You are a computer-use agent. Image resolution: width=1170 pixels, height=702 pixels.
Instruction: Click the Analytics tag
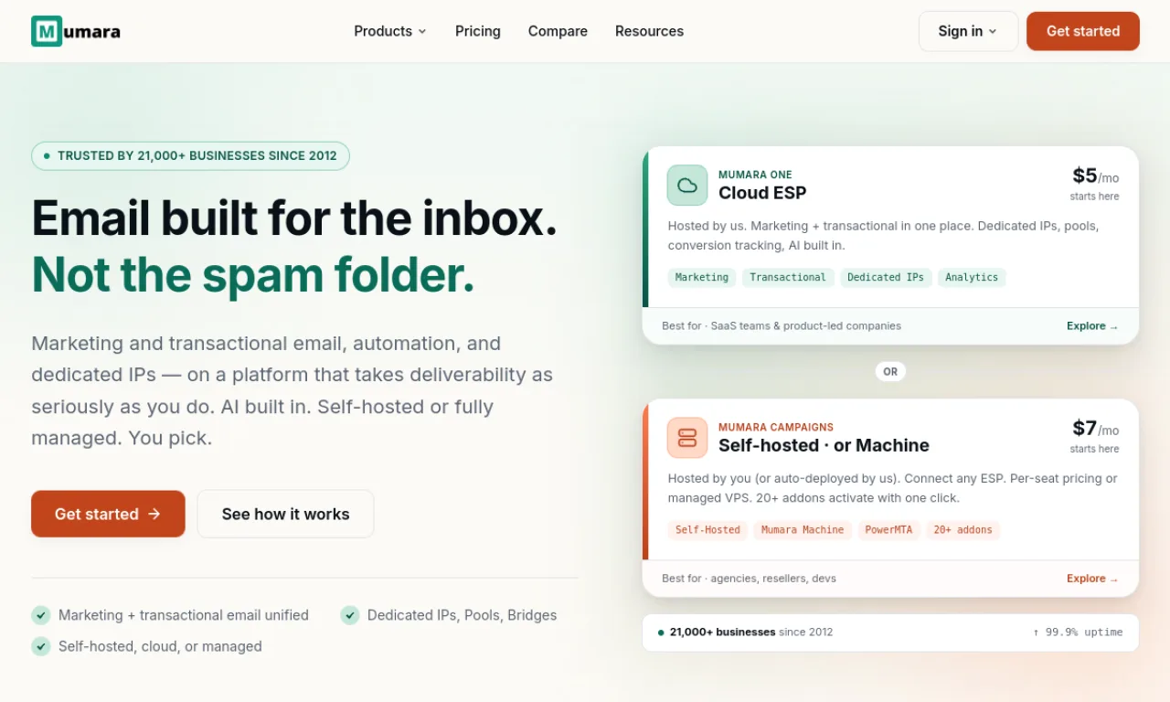[x=972, y=277]
